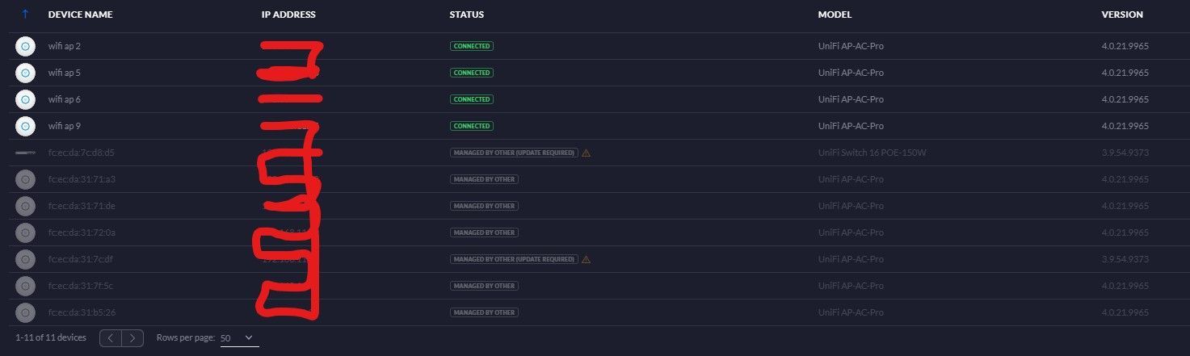The image size is (1190, 356).
Task: Click the fc:ec:da:31:b5:26 access point icon
Action: [x=25, y=312]
